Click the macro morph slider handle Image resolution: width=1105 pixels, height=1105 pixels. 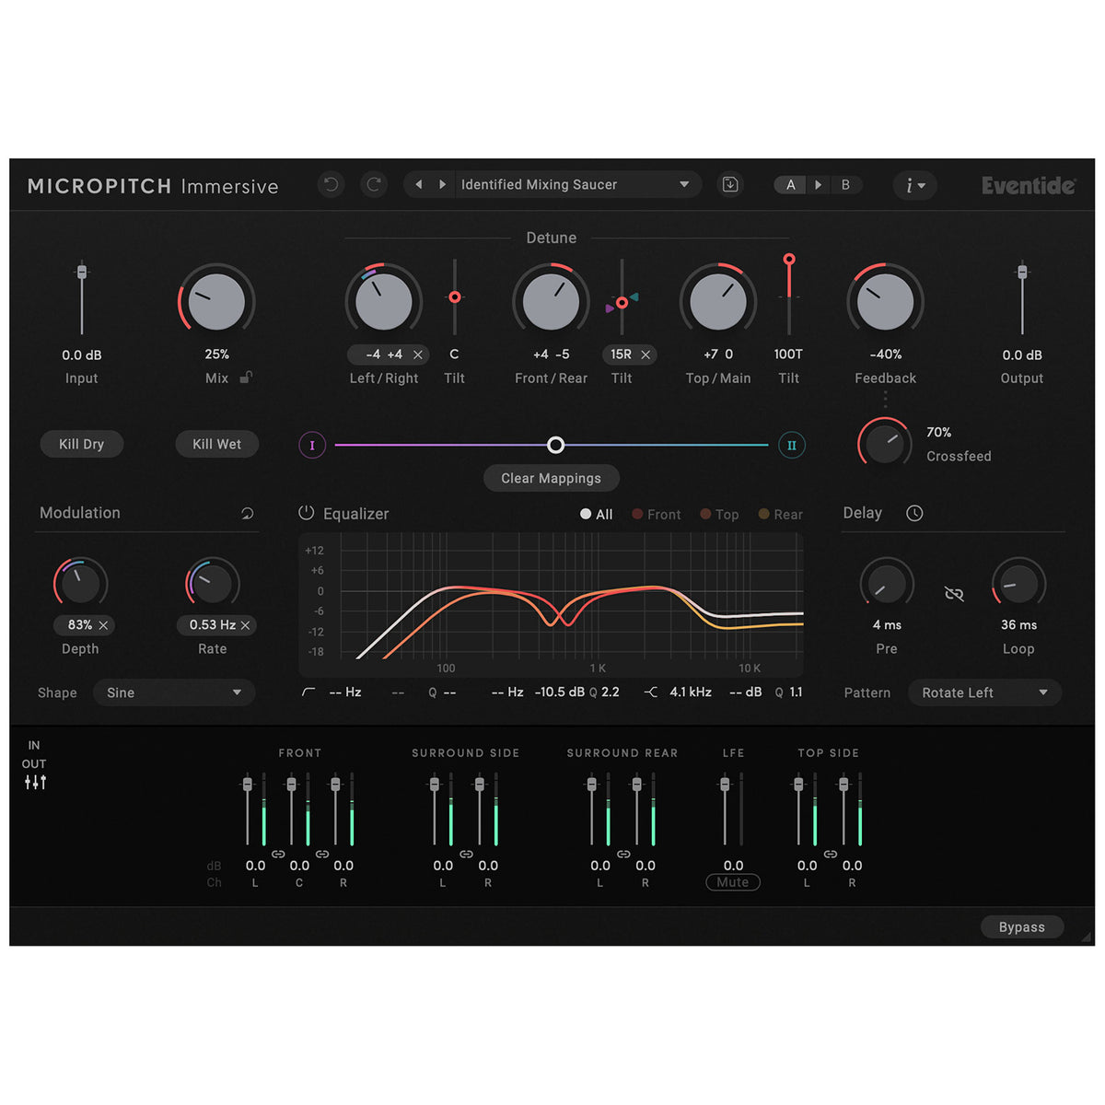pyautogui.click(x=555, y=446)
